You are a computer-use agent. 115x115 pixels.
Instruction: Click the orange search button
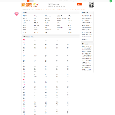(x=79, y=4)
